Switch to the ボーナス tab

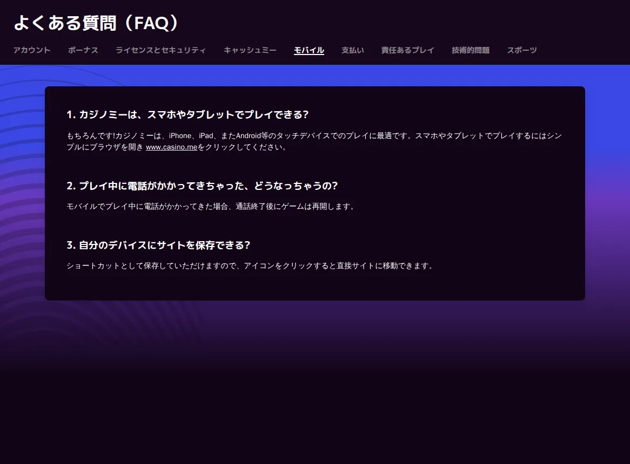point(83,50)
